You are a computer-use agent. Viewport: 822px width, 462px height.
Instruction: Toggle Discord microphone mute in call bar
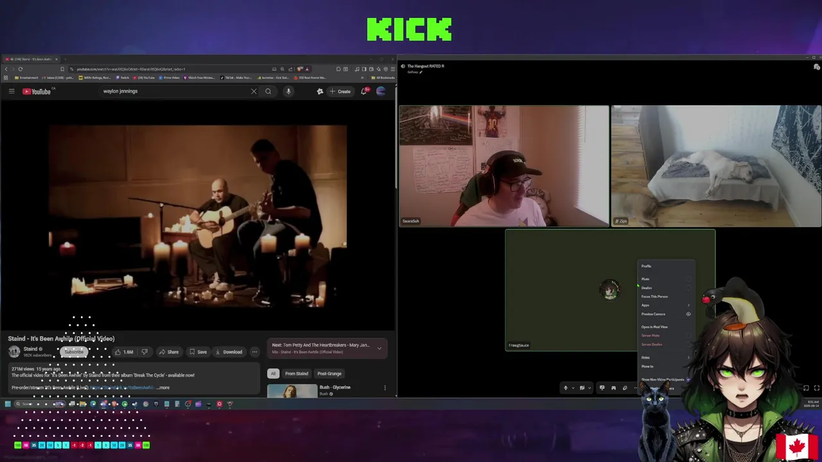(566, 388)
